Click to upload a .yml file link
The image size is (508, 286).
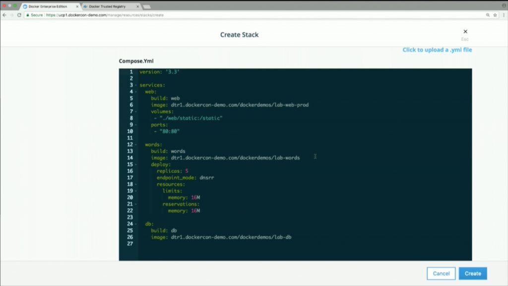pos(437,50)
